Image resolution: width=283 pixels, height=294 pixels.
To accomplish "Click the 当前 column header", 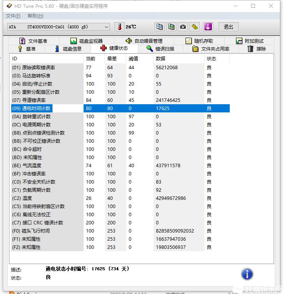I will 94,59.
